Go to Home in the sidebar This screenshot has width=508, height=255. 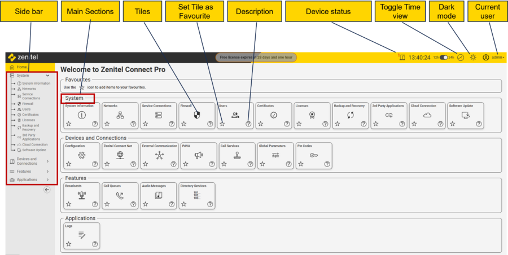click(x=30, y=67)
